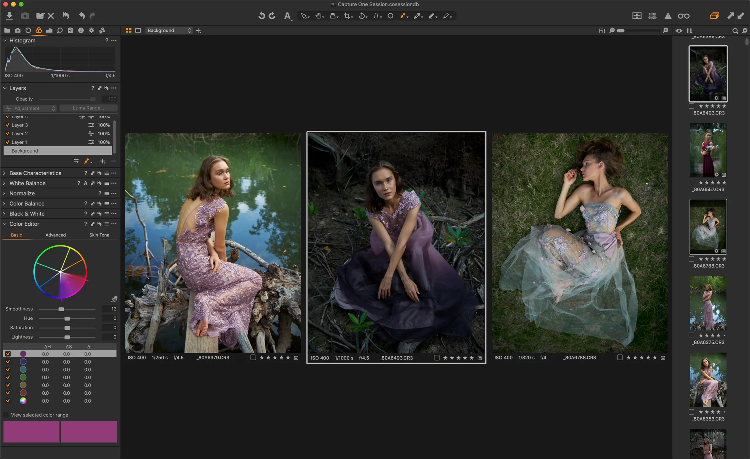
Task: Open the Adjustment layer type dropdown
Action: pyautogui.click(x=30, y=108)
